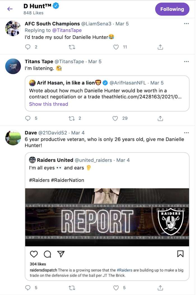
Task: Open more options for Dave's tweet
Action: pyautogui.click(x=186, y=132)
